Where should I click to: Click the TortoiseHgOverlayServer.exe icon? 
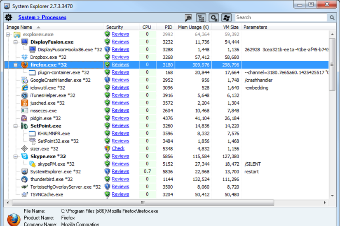[x=25, y=187]
